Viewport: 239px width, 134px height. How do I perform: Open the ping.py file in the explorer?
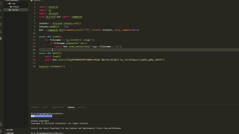(16, 7)
